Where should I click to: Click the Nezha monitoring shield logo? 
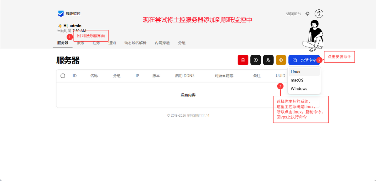click(x=61, y=14)
